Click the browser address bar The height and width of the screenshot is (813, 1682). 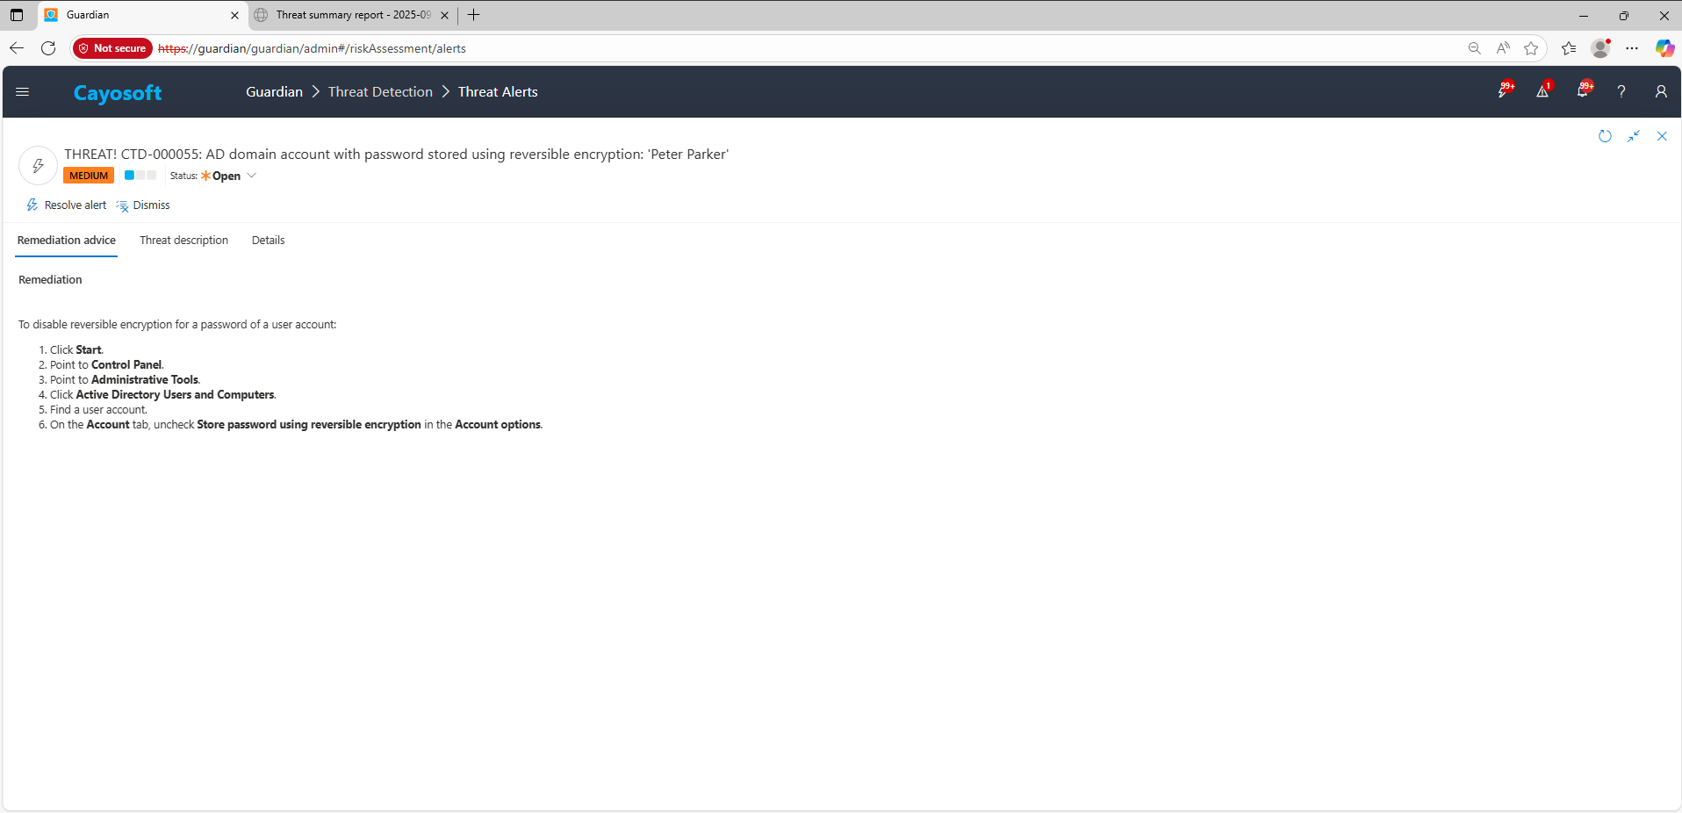[x=790, y=48]
